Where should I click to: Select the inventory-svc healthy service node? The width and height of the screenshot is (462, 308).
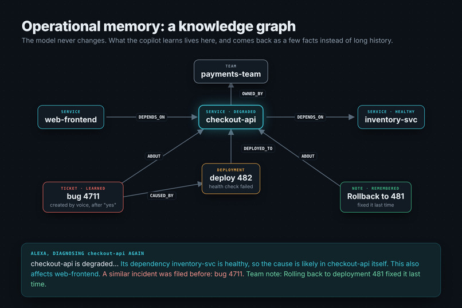[x=391, y=117]
